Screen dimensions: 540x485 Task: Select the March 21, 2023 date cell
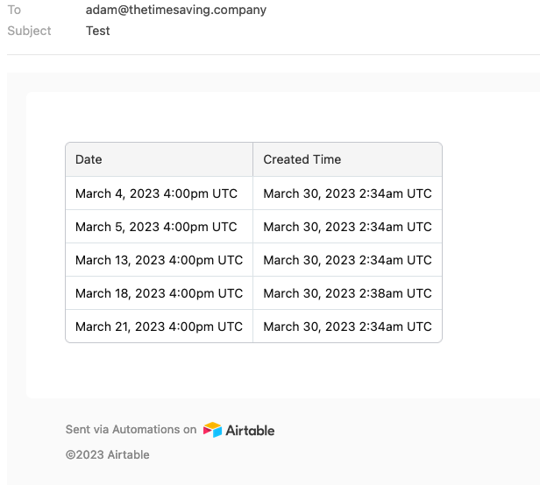click(160, 327)
